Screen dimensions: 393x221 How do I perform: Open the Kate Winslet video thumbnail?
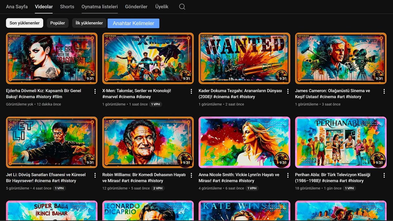coord(244,211)
